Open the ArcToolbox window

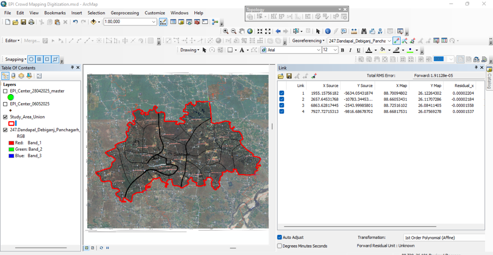pyautogui.click(x=197, y=22)
